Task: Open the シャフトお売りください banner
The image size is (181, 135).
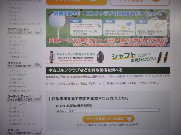Action: (x=140, y=57)
